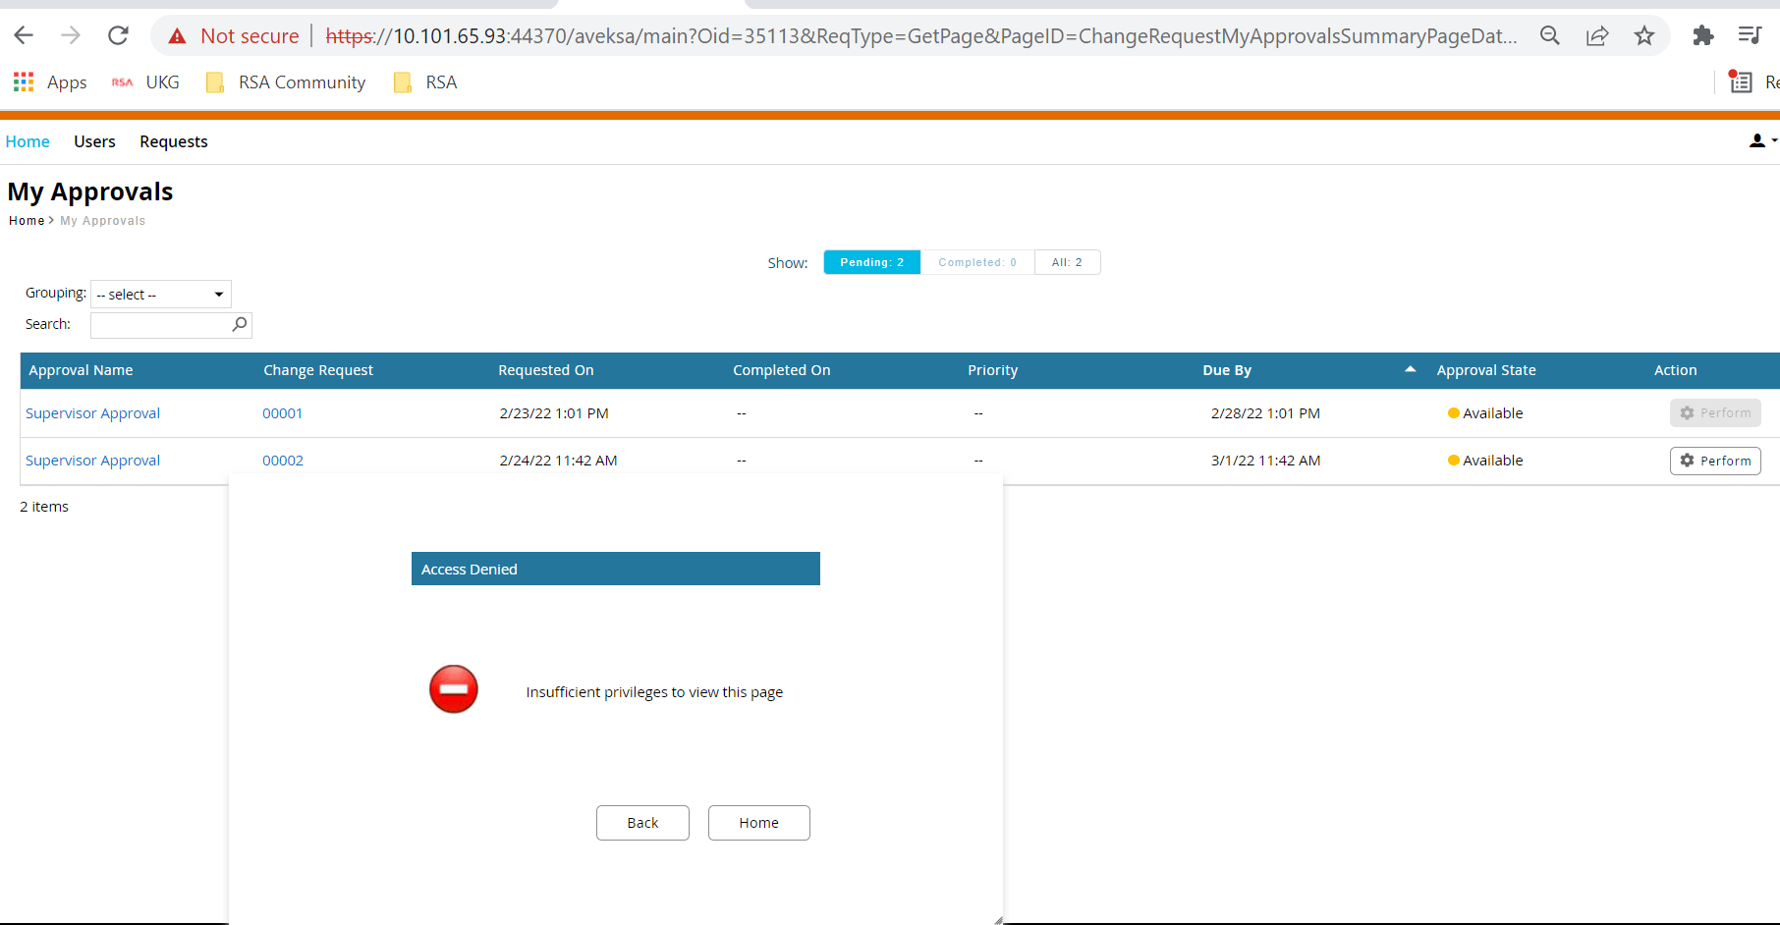Open the user account icon top right
Image resolution: width=1780 pixels, height=925 pixels.
coord(1755,140)
